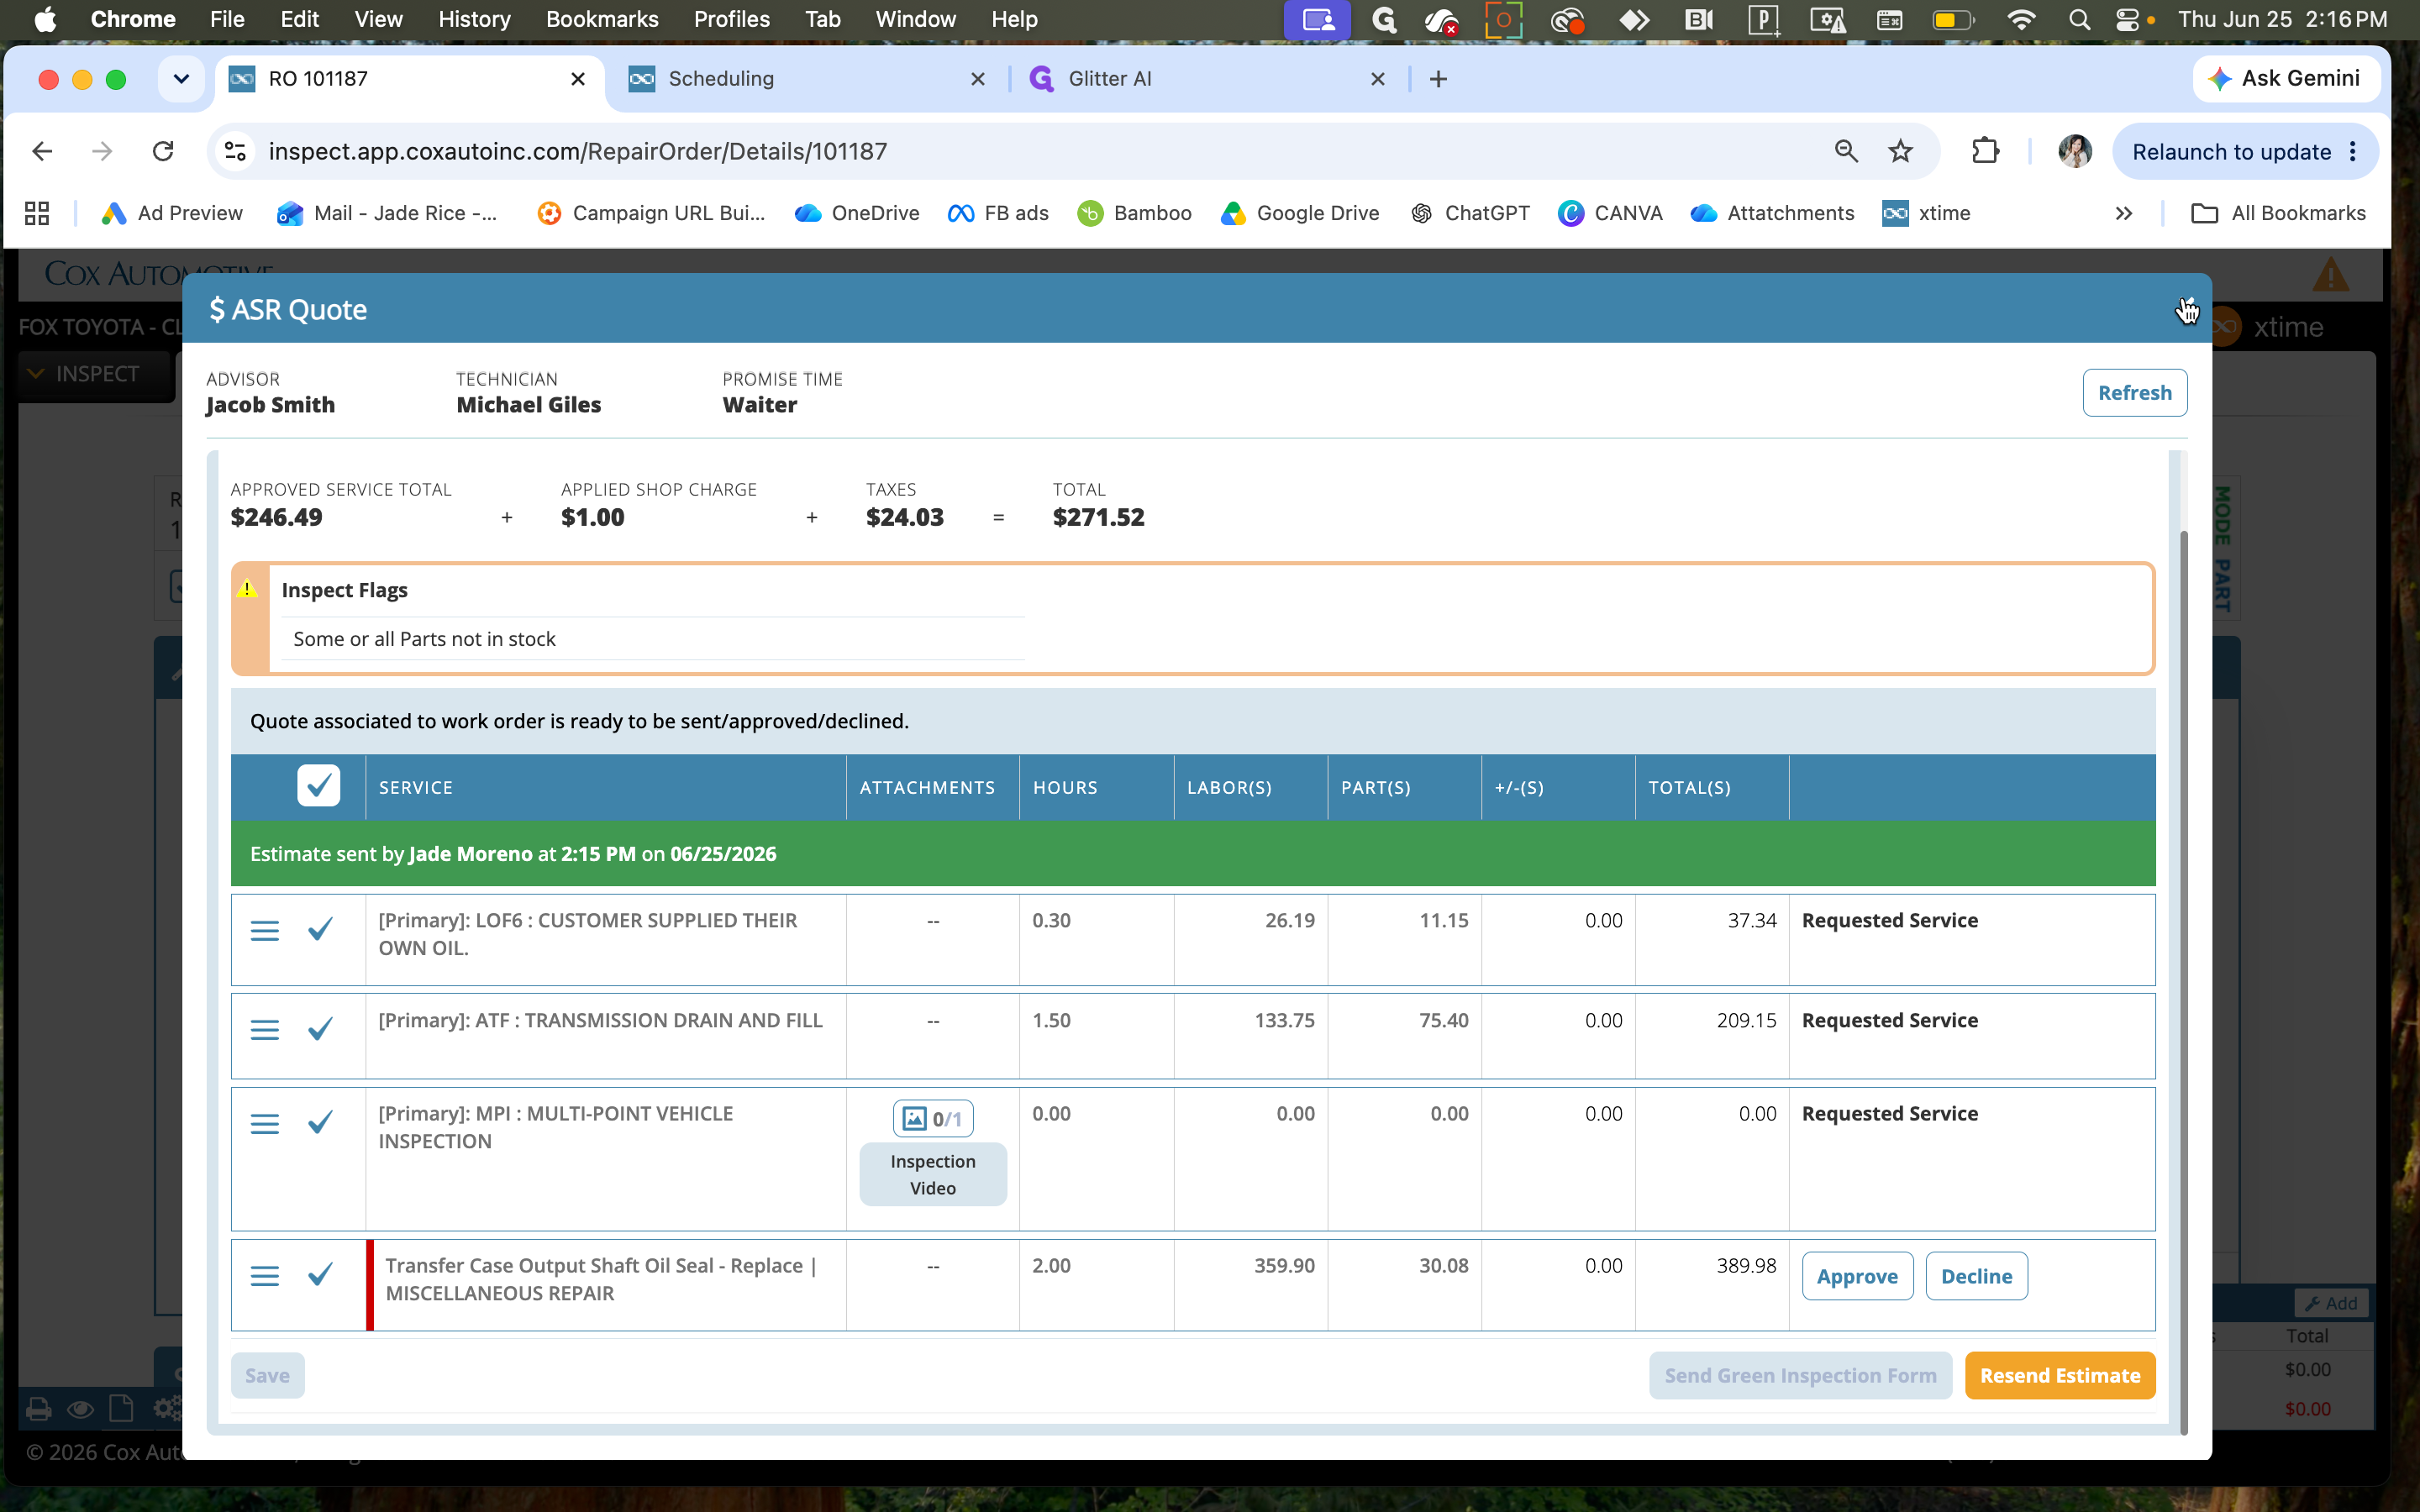The image size is (2420, 1512).
Task: Open the Apple menu
Action: pos(45,19)
